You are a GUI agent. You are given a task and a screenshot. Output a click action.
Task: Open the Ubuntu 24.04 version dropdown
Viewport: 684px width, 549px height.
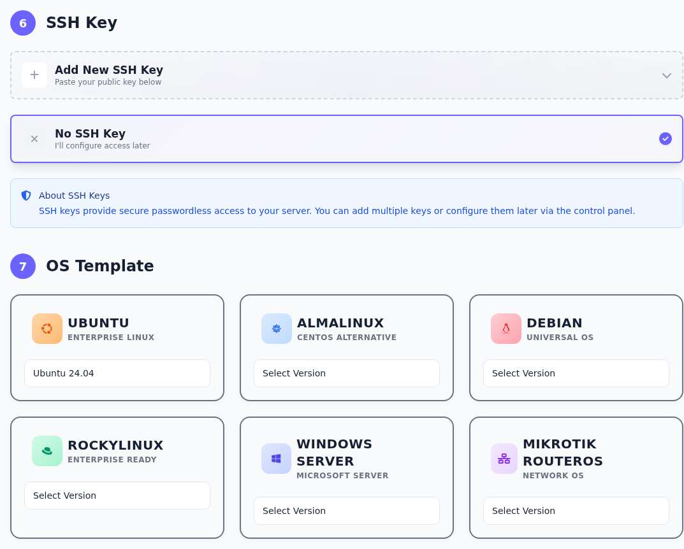117,373
